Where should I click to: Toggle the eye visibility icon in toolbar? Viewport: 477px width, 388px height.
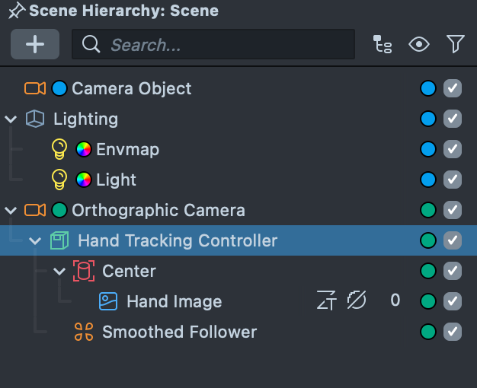419,44
